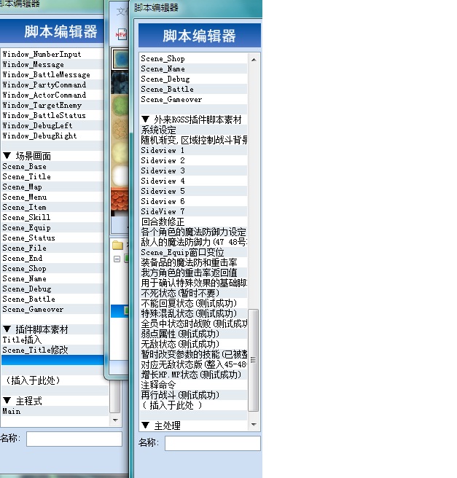Select Scene_Title修改 script entry
457x478 pixels.
point(52,350)
